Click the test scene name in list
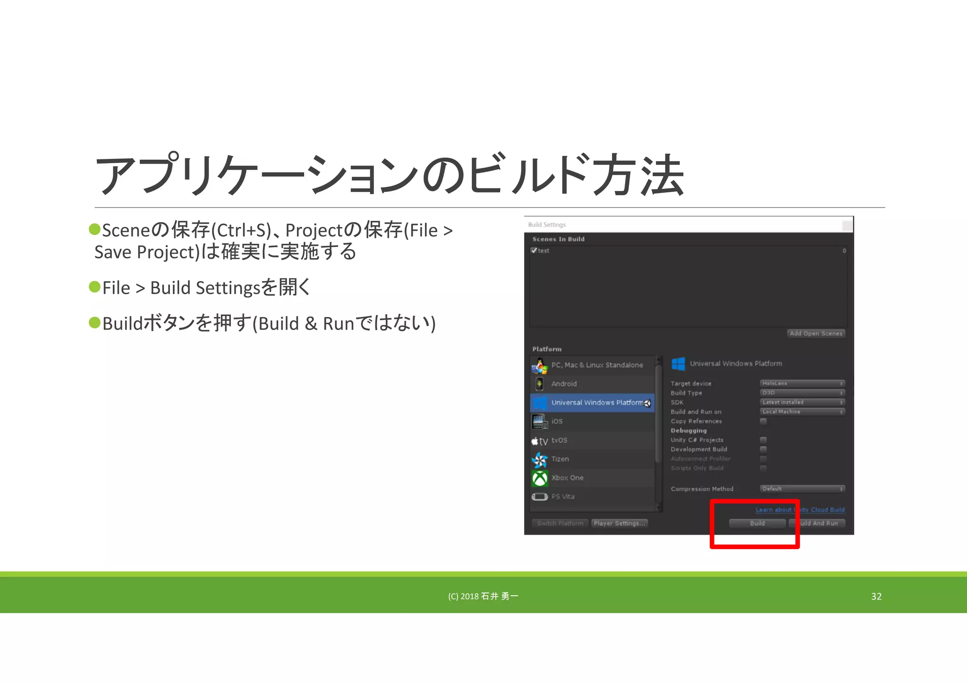 543,251
